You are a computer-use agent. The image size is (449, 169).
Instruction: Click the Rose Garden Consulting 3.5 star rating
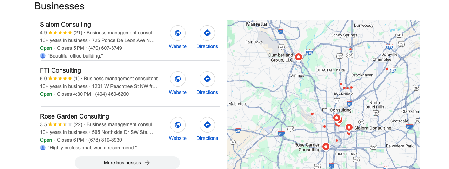tap(60, 124)
